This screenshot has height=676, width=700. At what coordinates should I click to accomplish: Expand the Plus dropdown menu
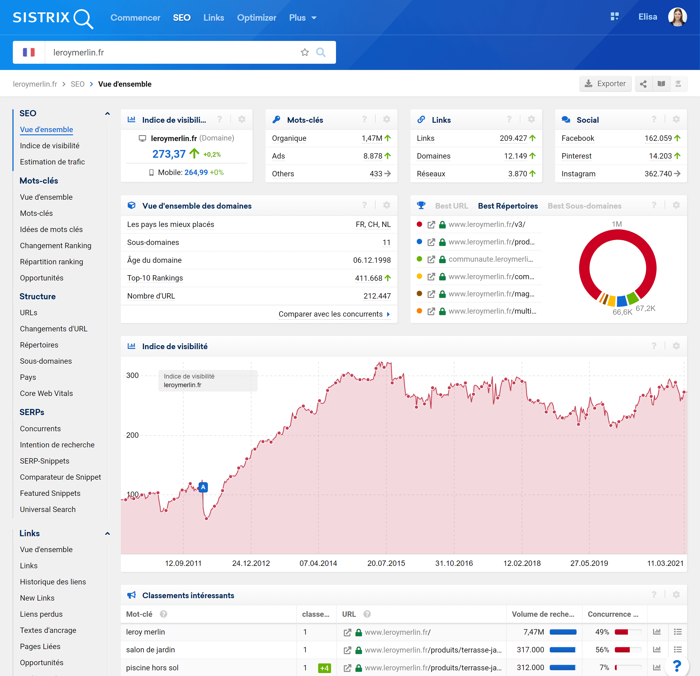(x=303, y=18)
